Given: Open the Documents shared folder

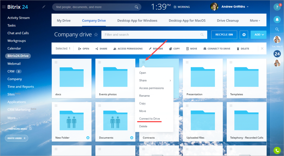Looking at the screenshot, I should pos(115,120).
